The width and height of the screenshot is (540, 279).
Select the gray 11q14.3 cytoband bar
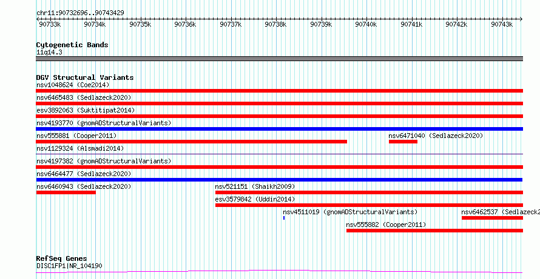279,59
